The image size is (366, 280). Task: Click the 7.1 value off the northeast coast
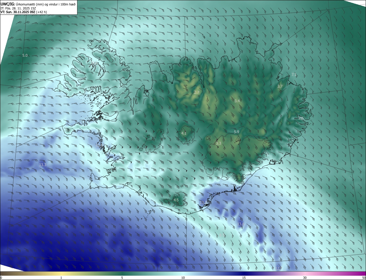click(294, 75)
